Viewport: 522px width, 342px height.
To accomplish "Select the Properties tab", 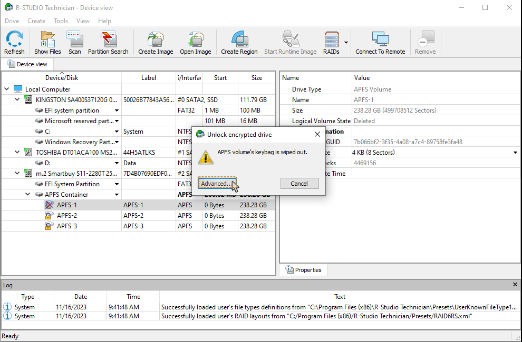I will pyautogui.click(x=304, y=270).
